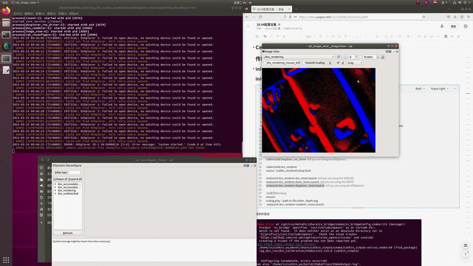Click the rotate image right icon
This screenshot has height=266, width=473.
point(343,63)
